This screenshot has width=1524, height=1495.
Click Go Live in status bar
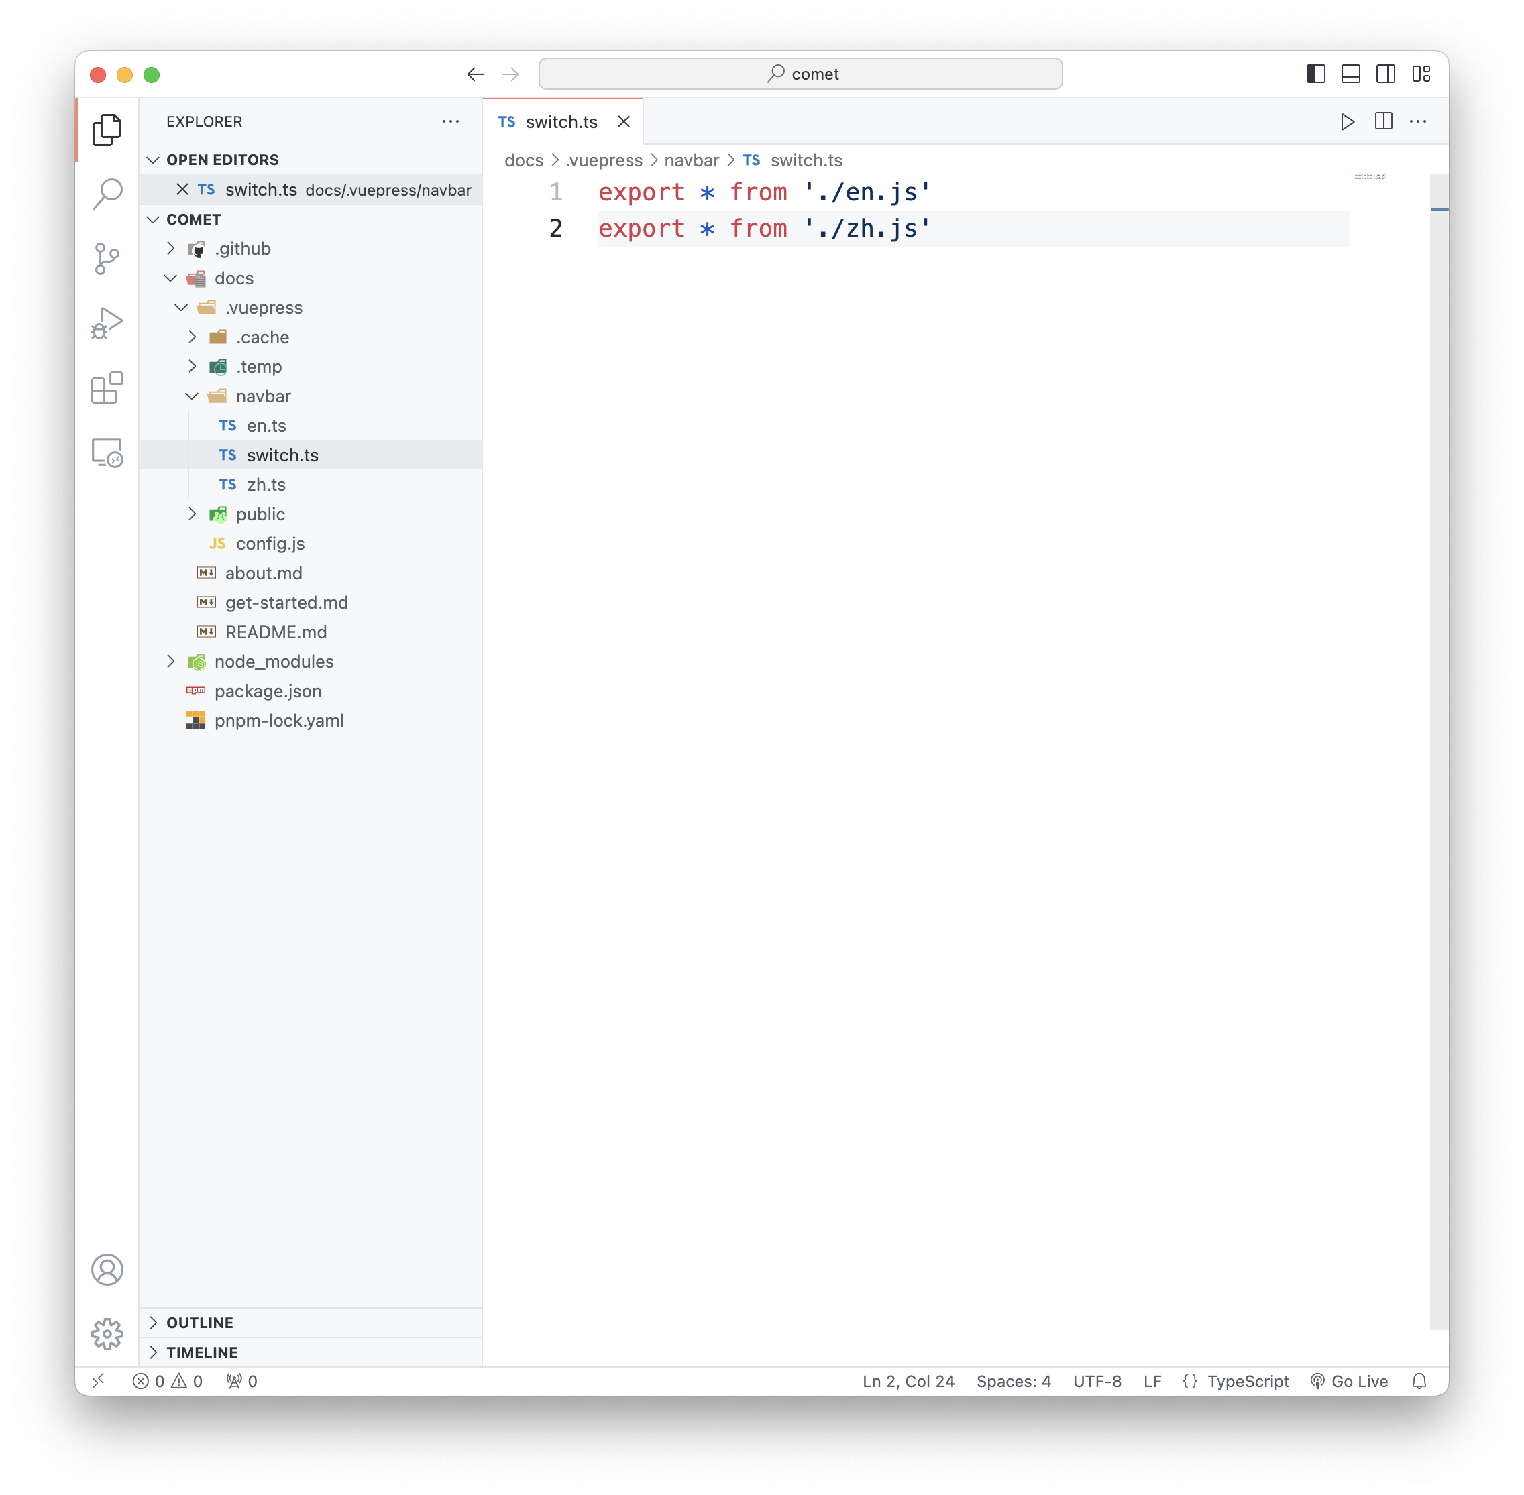pos(1350,1381)
